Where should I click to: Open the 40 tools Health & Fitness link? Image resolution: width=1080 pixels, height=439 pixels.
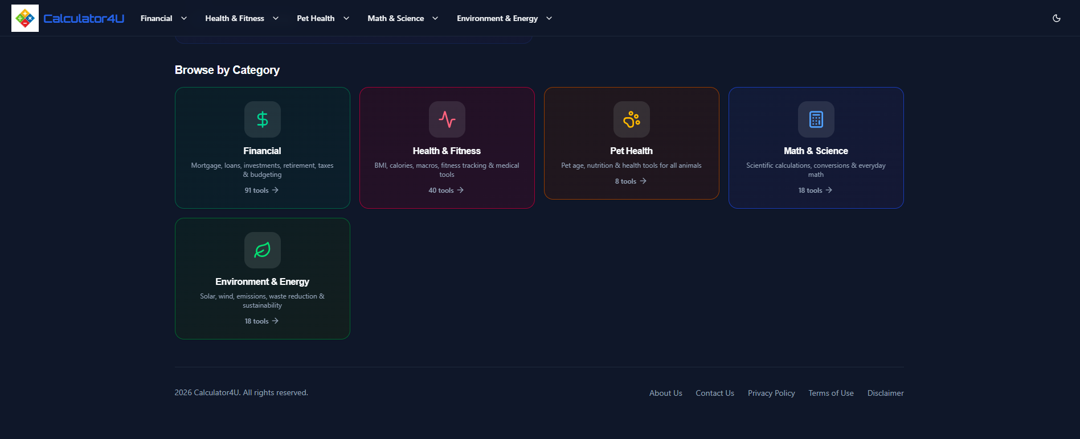447,190
